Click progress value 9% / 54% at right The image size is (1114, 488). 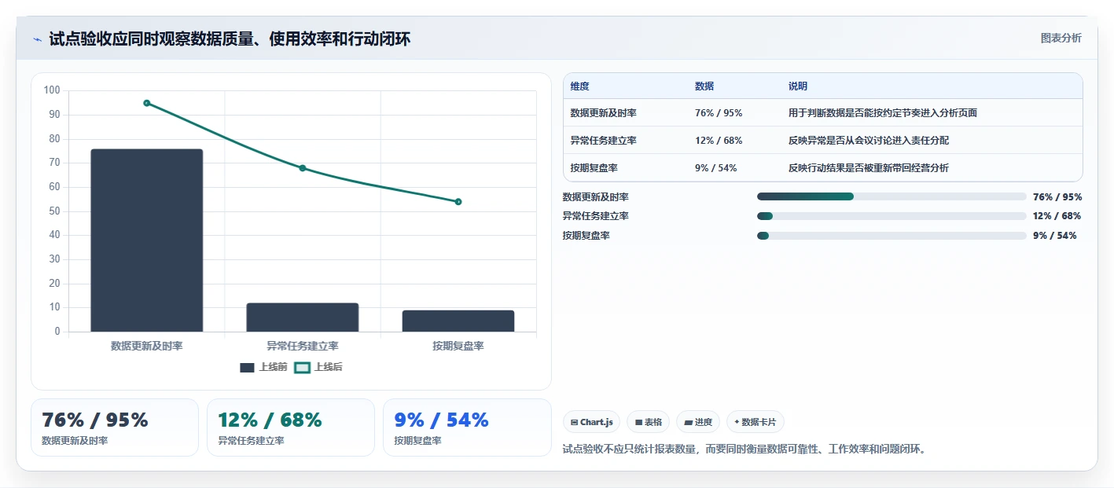(1055, 236)
